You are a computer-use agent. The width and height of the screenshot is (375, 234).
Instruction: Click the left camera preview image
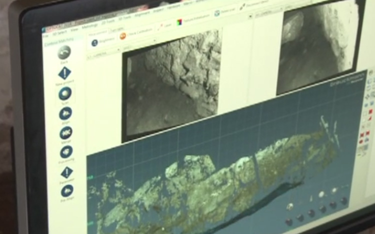(171, 85)
